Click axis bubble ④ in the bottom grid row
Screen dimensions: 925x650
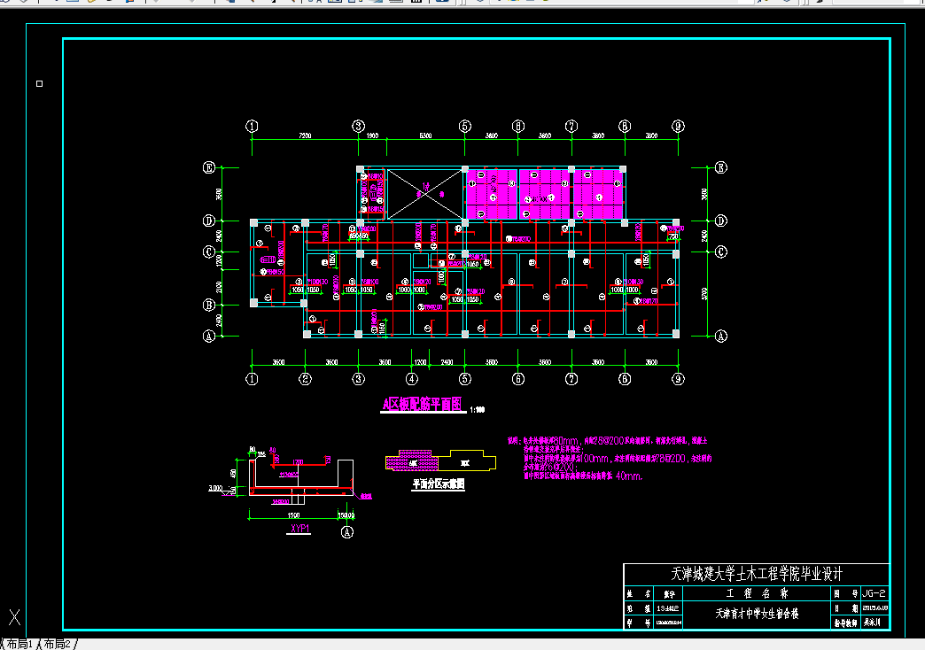[x=412, y=379]
